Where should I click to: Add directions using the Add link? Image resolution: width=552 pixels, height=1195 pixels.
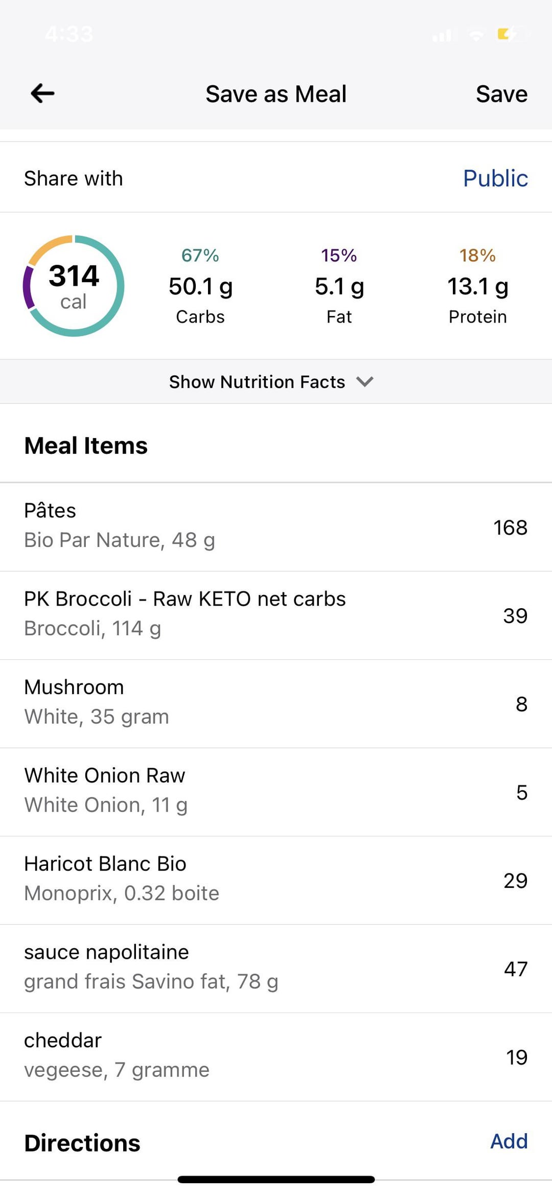coord(509,1141)
